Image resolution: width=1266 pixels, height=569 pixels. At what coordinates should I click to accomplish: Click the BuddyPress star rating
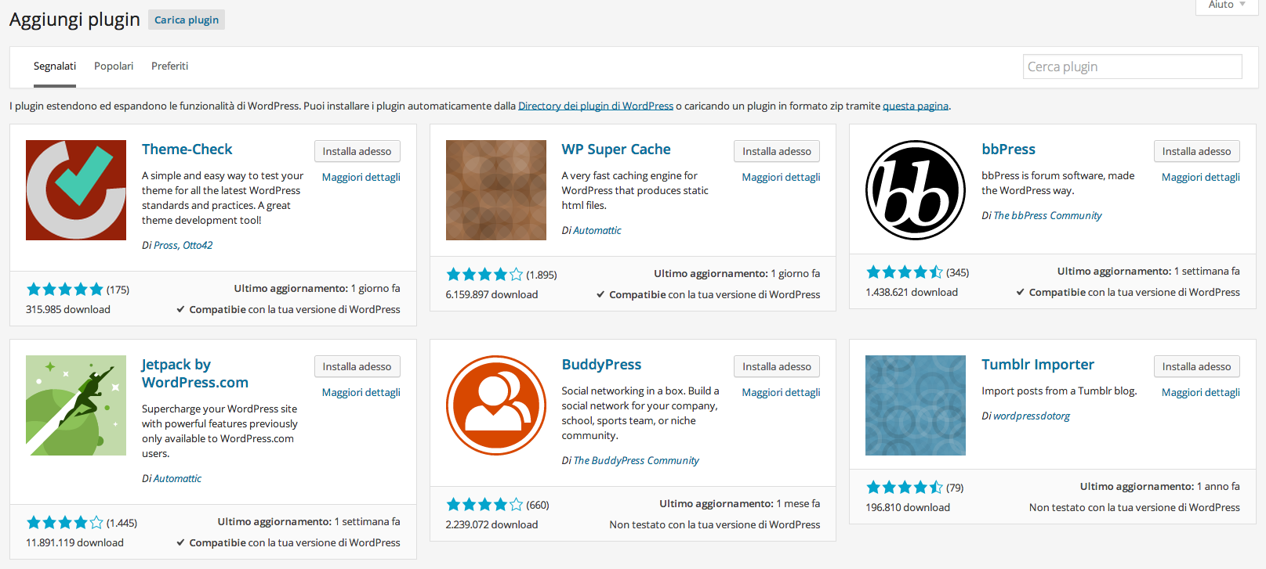tap(484, 505)
